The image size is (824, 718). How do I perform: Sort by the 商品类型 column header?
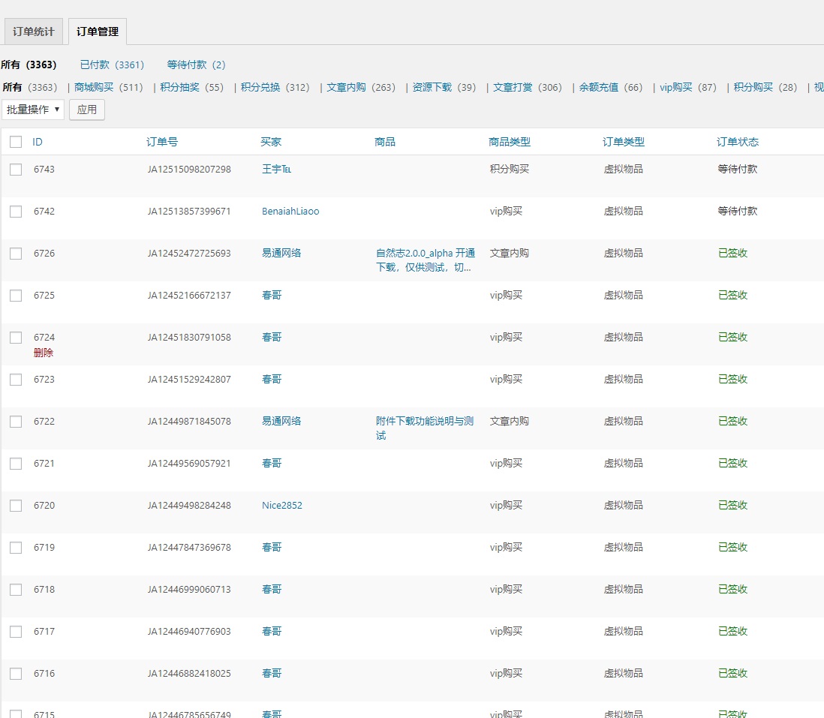pyautogui.click(x=510, y=142)
